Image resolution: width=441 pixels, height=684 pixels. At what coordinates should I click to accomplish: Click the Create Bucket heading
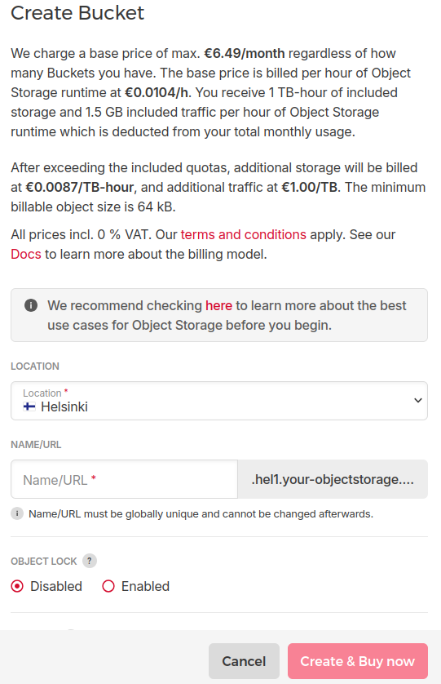(x=77, y=13)
